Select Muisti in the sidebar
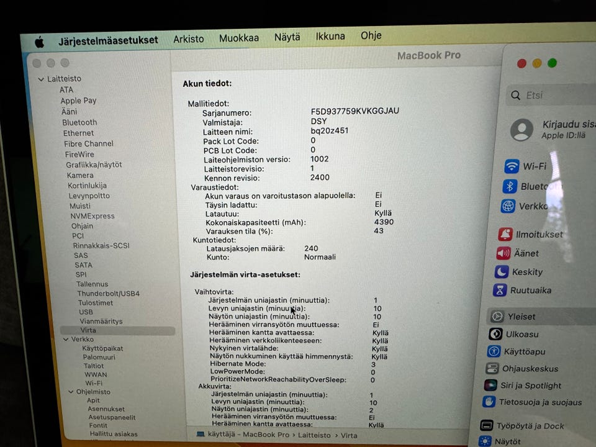Image resolution: width=596 pixels, height=447 pixels. tap(80, 205)
